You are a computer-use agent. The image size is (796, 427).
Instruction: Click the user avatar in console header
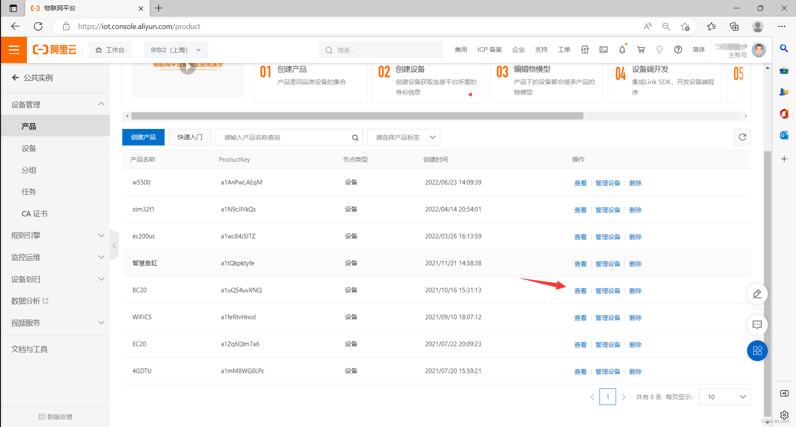click(x=759, y=50)
